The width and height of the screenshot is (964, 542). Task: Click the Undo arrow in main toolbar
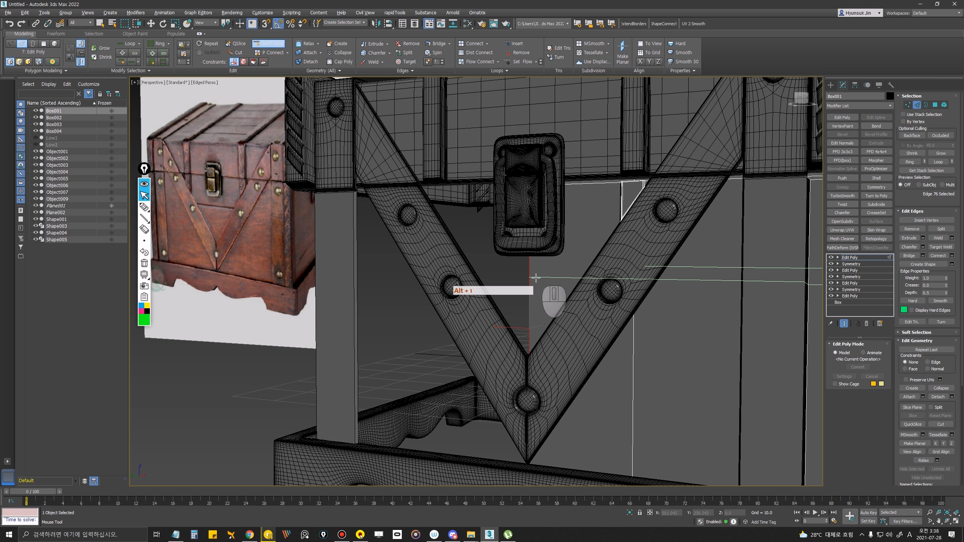[9, 24]
